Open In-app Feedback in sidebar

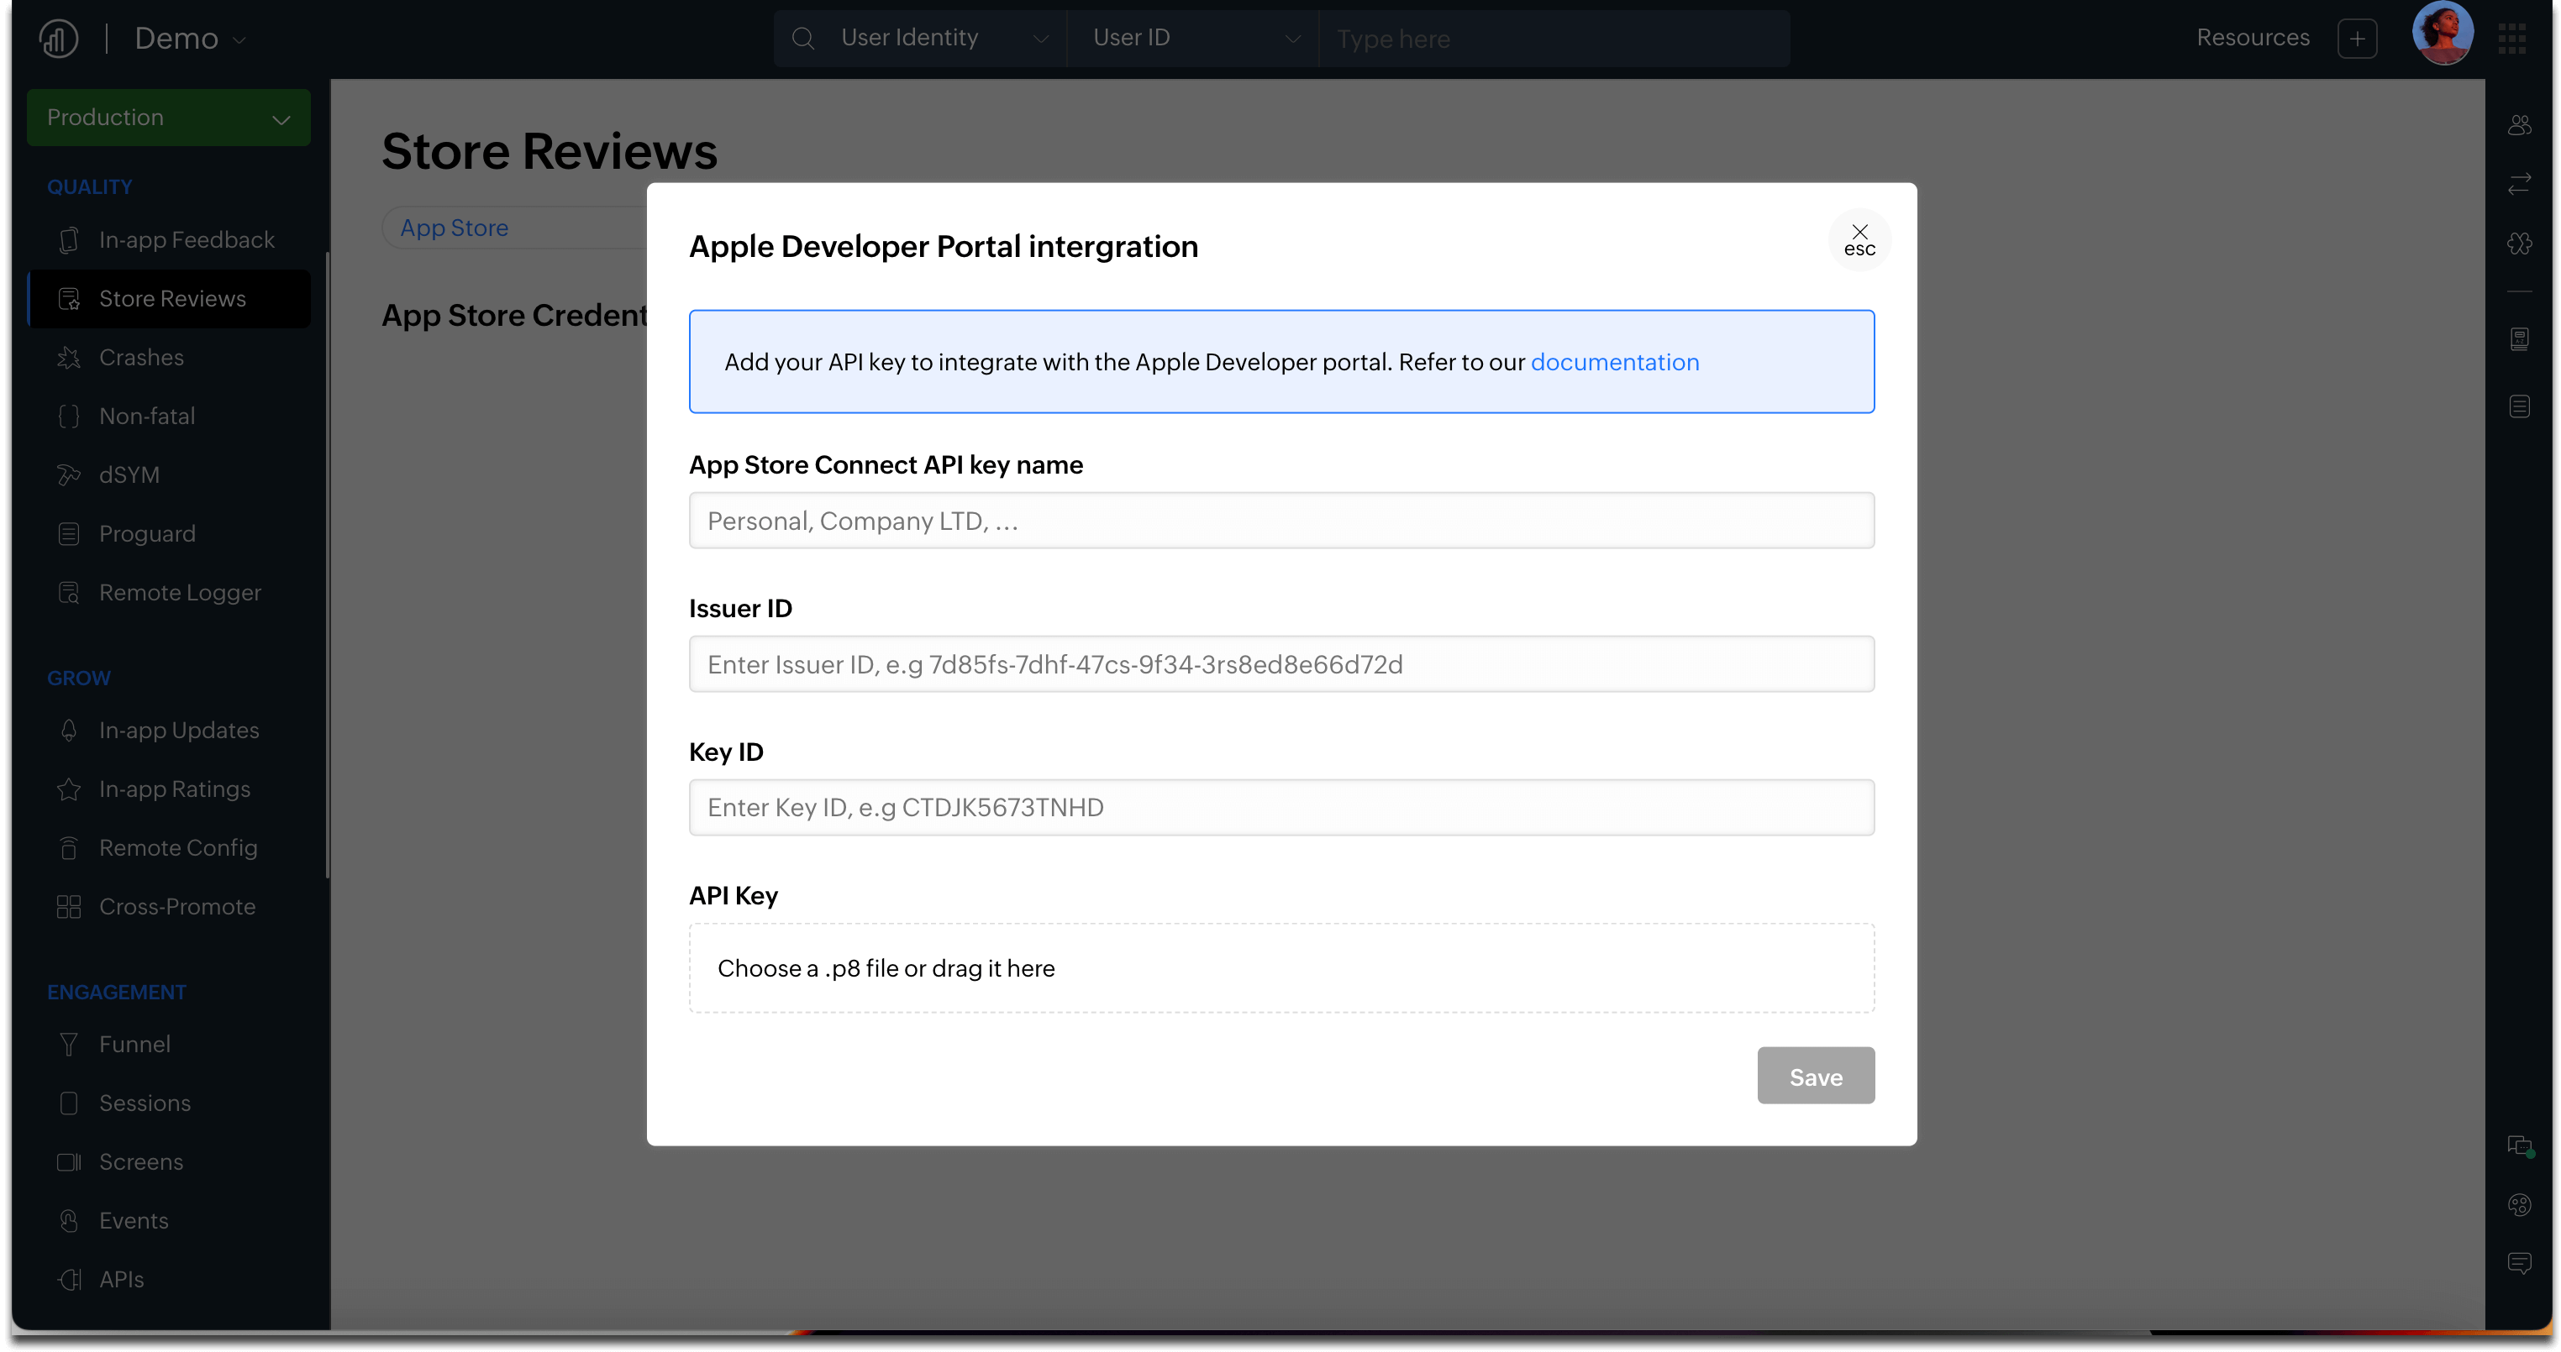pos(169,240)
